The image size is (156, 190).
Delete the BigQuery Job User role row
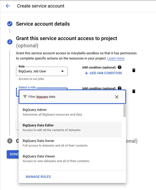click(x=134, y=70)
